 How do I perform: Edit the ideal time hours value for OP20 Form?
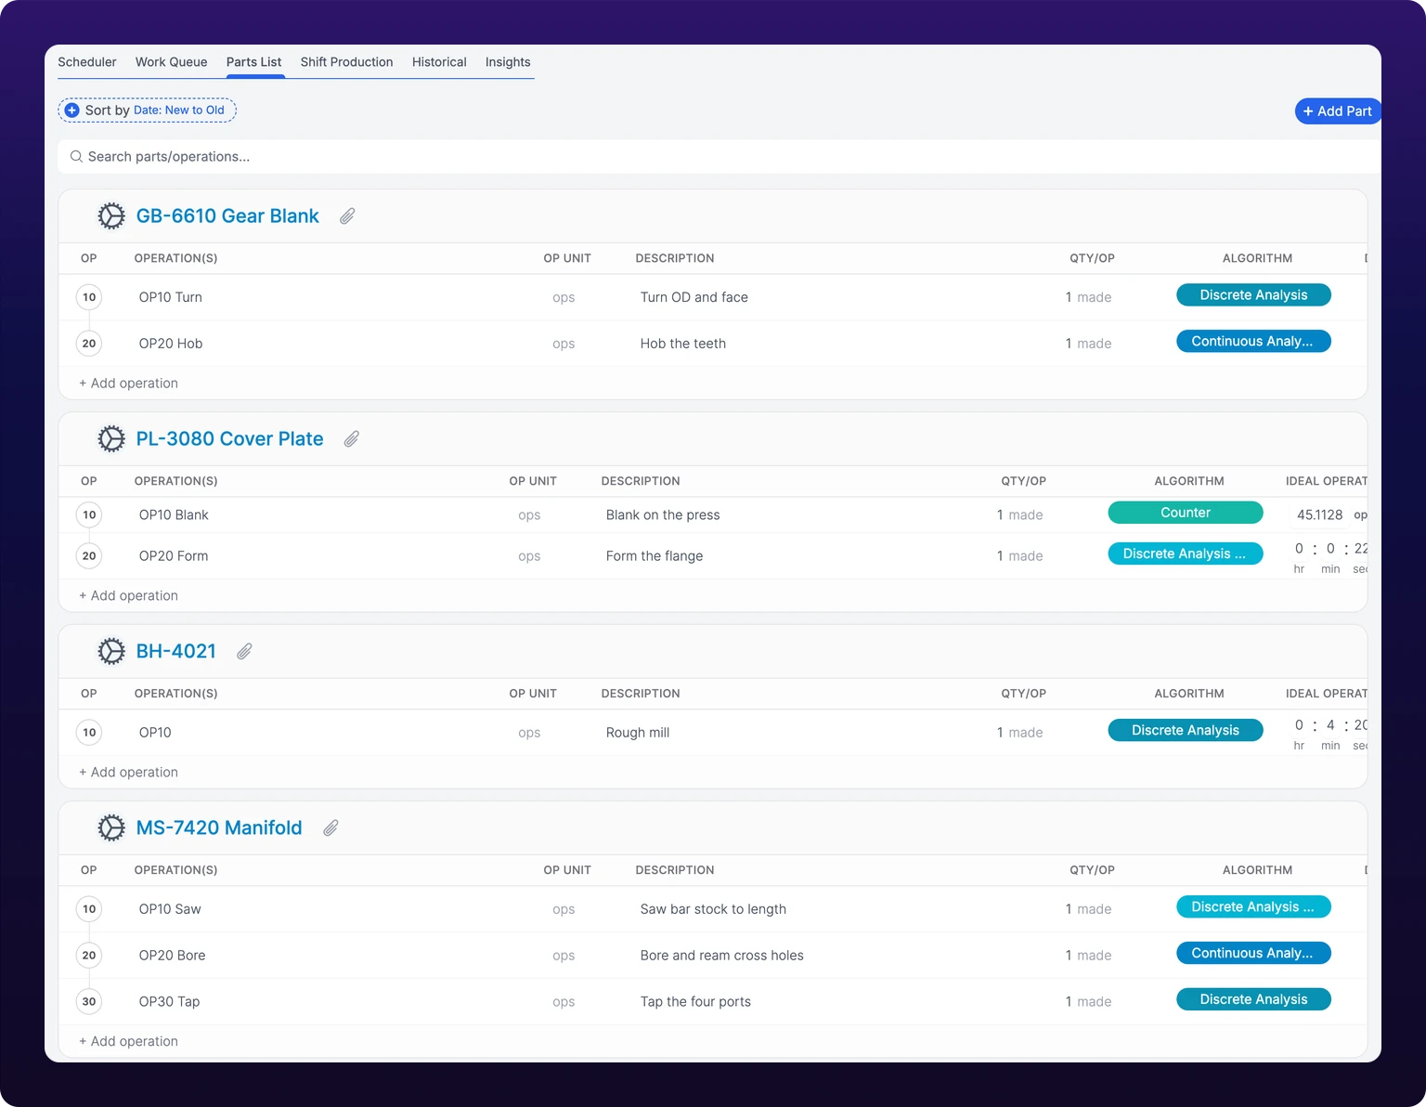[1299, 549]
